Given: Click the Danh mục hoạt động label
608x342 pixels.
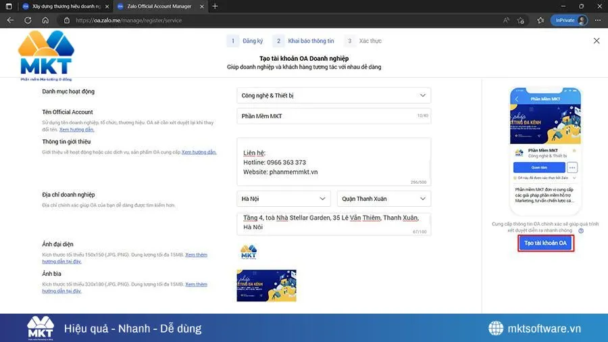Looking at the screenshot, I should pos(68,91).
